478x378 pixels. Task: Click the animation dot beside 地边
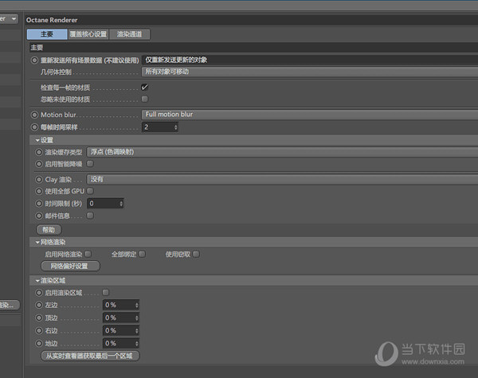[39, 343]
